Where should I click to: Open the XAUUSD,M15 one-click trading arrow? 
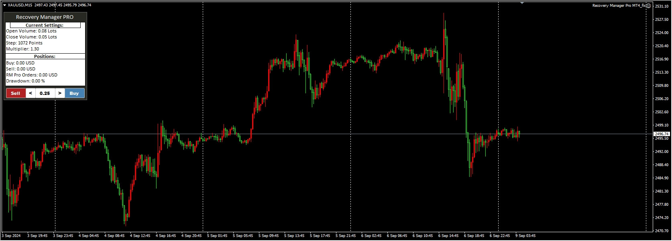[x=4, y=5]
